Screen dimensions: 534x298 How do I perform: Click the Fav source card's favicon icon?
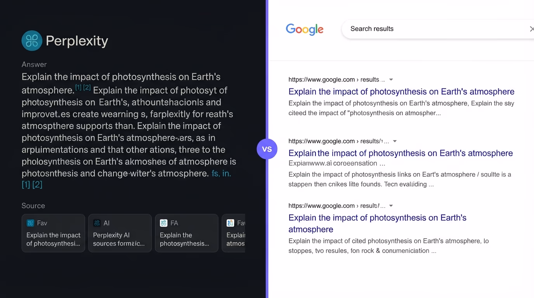click(30, 223)
